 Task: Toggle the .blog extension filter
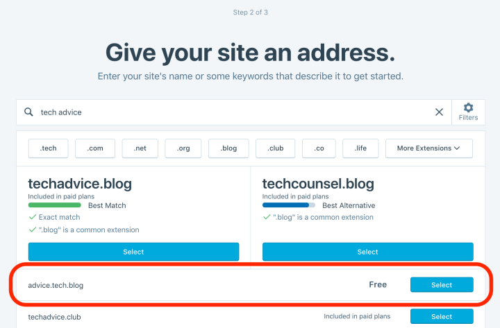coord(228,148)
